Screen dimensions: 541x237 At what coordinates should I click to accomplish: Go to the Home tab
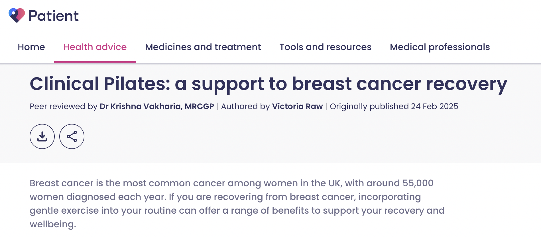point(31,47)
